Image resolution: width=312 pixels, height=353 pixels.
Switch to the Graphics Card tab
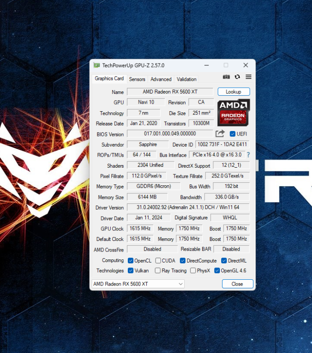pyautogui.click(x=109, y=79)
